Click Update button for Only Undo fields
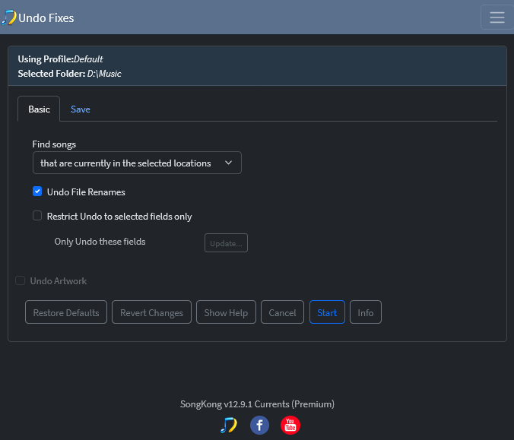 point(226,243)
